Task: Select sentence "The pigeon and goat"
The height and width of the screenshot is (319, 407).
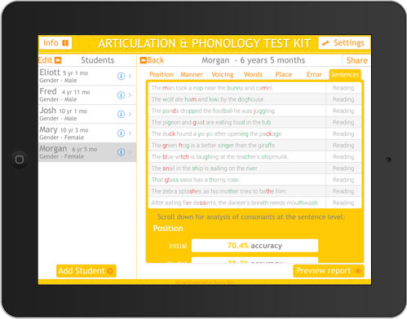Action: [237, 122]
